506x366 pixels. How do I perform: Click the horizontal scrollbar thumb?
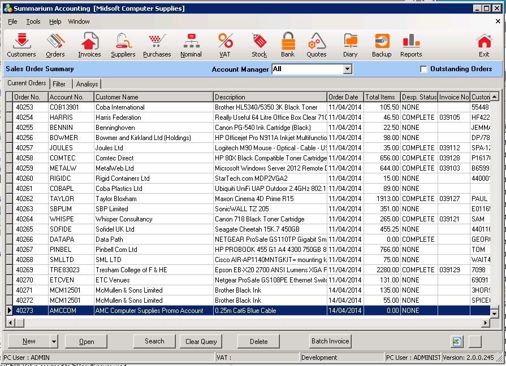coord(20,323)
